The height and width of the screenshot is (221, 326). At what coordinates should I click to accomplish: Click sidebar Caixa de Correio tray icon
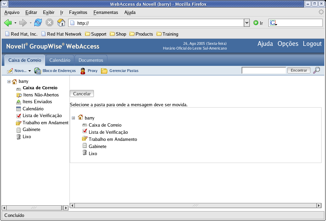(19, 89)
